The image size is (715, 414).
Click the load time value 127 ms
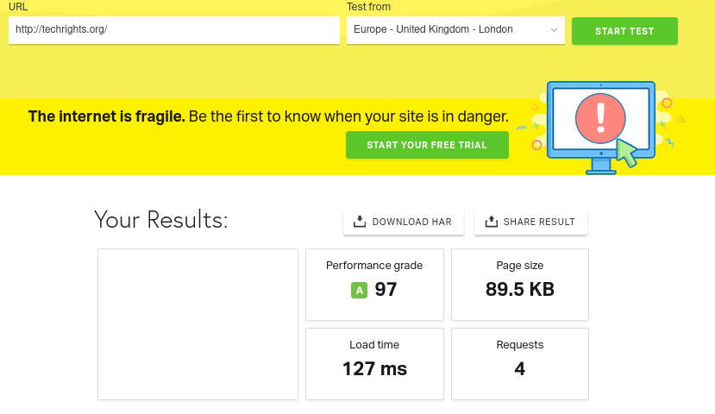(x=374, y=369)
